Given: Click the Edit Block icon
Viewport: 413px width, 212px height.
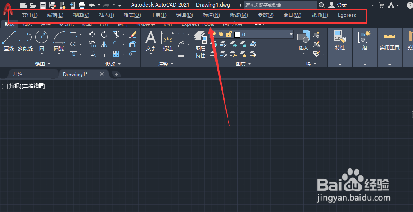Looking at the screenshot, I should coord(316,44).
